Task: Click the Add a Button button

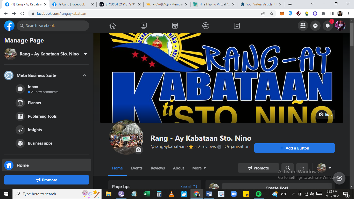Action: point(295,148)
